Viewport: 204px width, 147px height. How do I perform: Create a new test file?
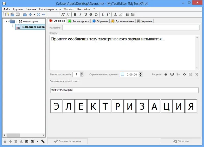(7, 14)
